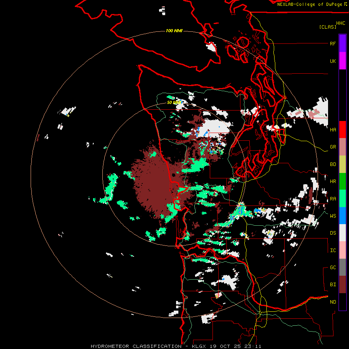Select the yellow BD legend color block
The height and width of the screenshot is (349, 349).
click(342, 164)
